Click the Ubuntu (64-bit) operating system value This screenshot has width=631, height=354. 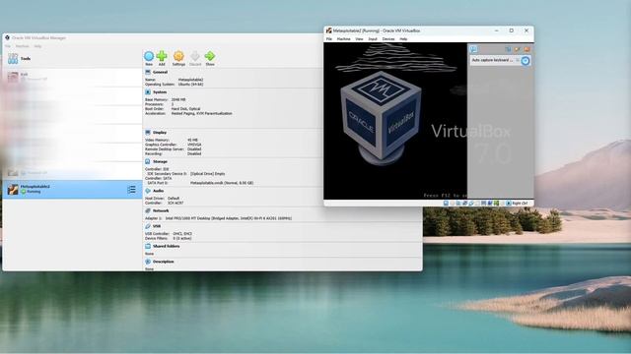click(190, 85)
